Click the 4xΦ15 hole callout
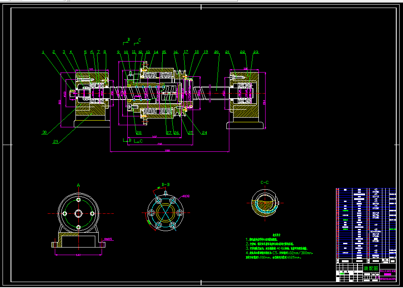This screenshot has width=403, height=288. coord(108,239)
